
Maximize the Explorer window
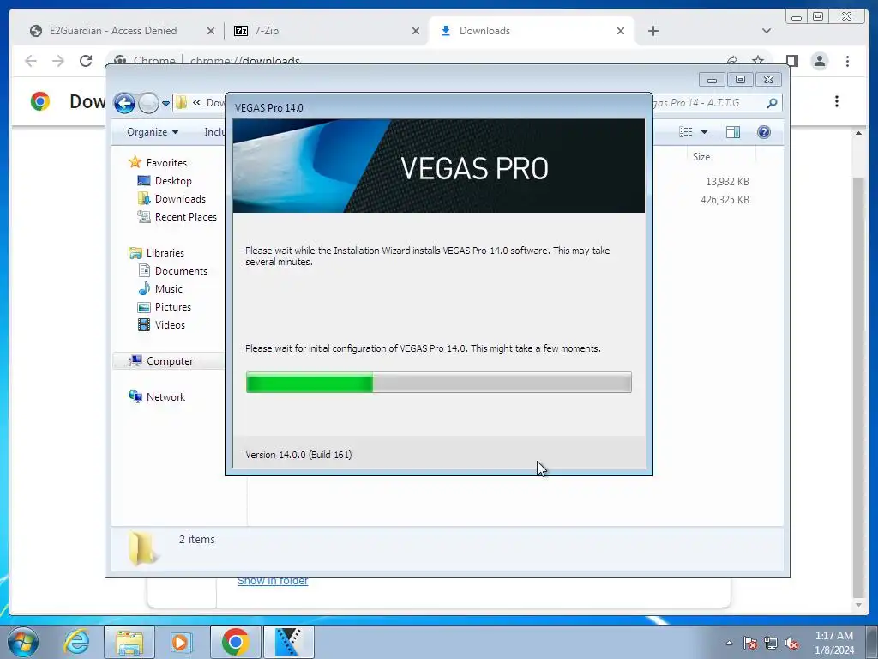(740, 80)
